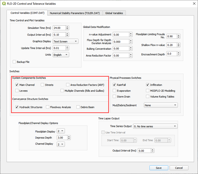Image resolution: width=198 pixels, height=174 pixels.
Task: Enable the Backup File checkbox
Action: [x=14, y=62]
